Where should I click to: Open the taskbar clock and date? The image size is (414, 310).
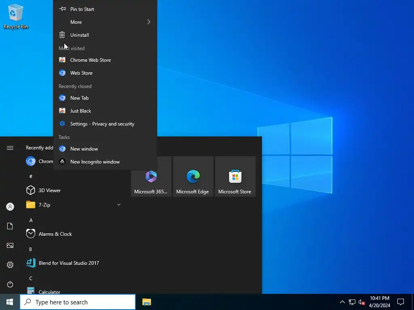(x=379, y=302)
